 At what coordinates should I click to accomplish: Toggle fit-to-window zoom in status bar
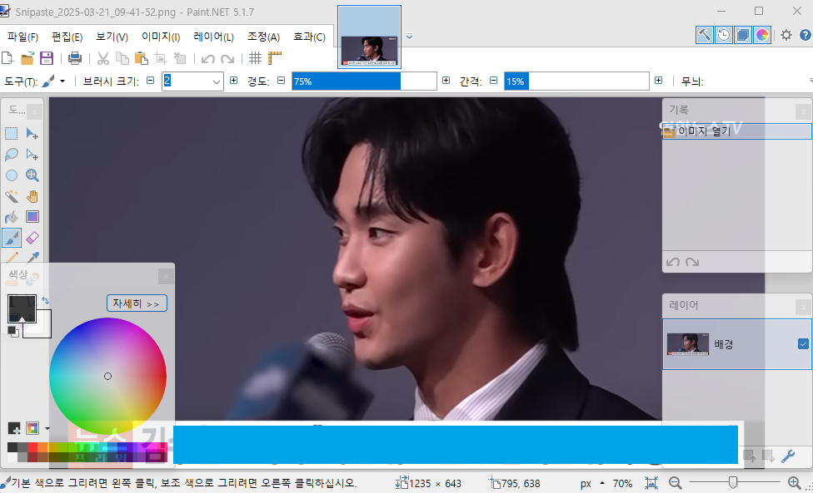[x=651, y=483]
